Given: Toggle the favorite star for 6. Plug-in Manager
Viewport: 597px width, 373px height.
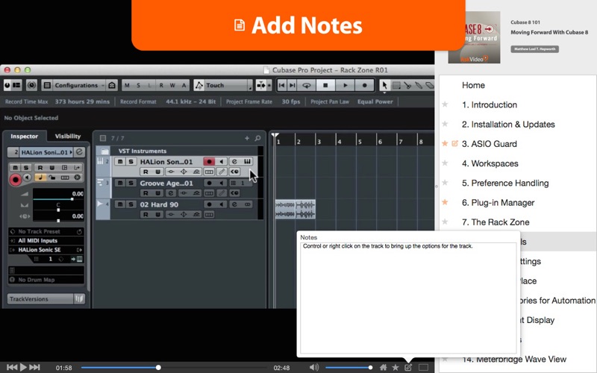Looking at the screenshot, I should pos(445,202).
